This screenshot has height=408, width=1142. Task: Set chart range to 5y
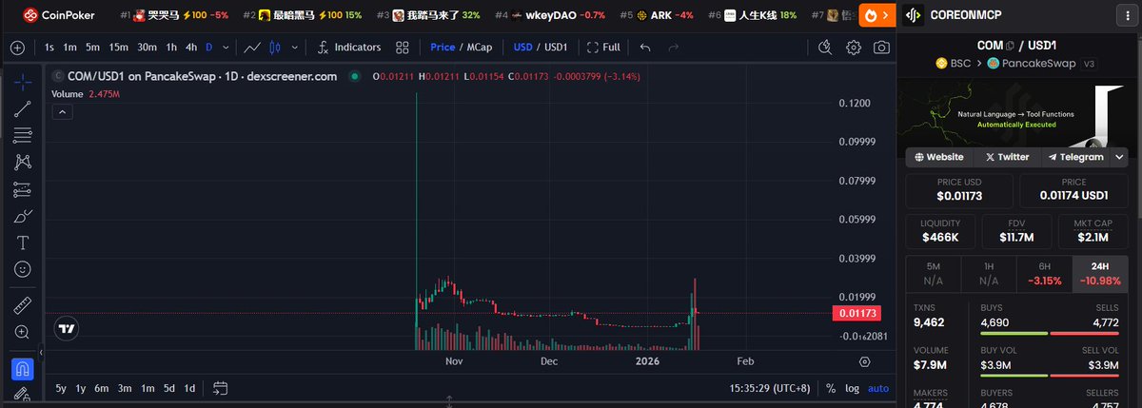pos(61,388)
